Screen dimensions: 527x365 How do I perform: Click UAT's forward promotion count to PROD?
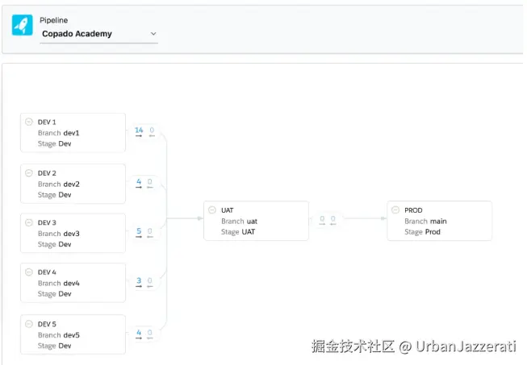322,219
